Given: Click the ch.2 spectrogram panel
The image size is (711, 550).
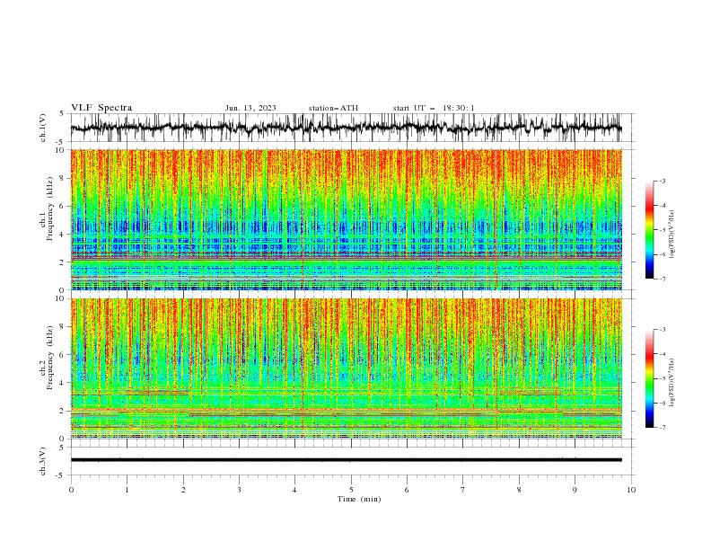Looking at the screenshot, I should pos(346,368).
